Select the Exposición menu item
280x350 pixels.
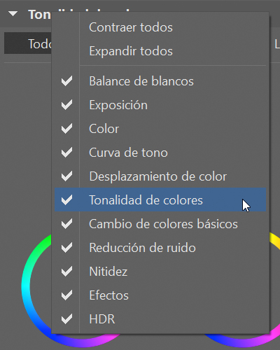click(x=160, y=105)
